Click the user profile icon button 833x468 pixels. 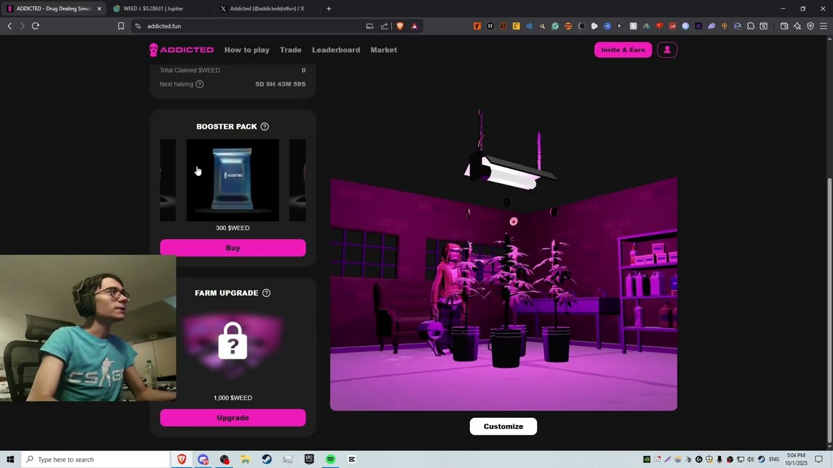[667, 50]
